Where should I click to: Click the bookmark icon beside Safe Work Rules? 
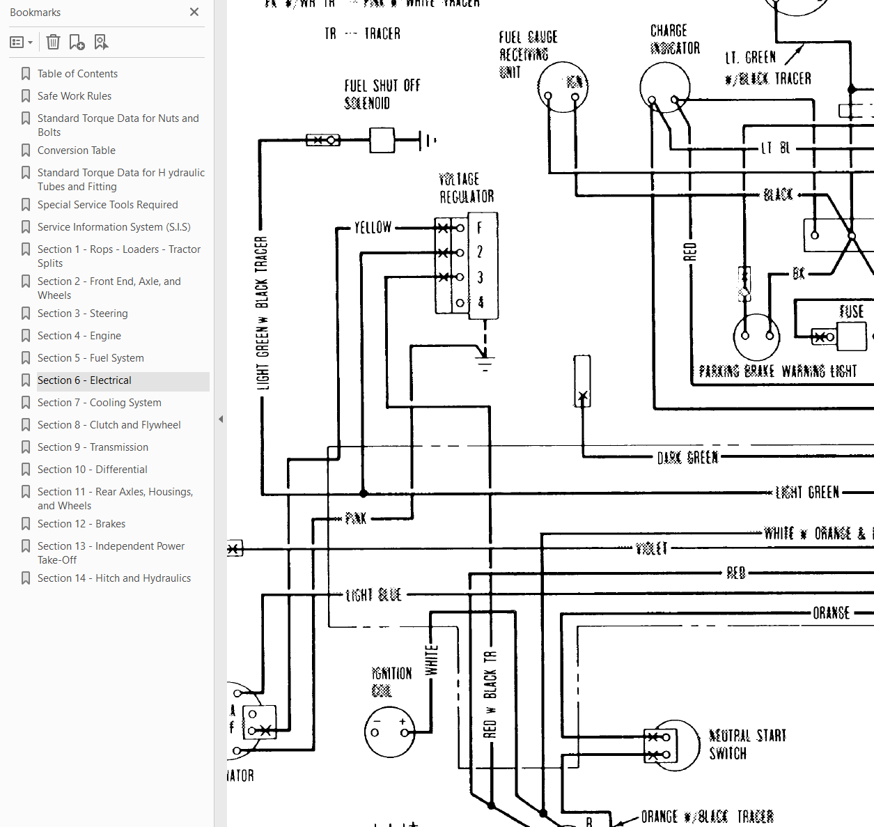26,96
